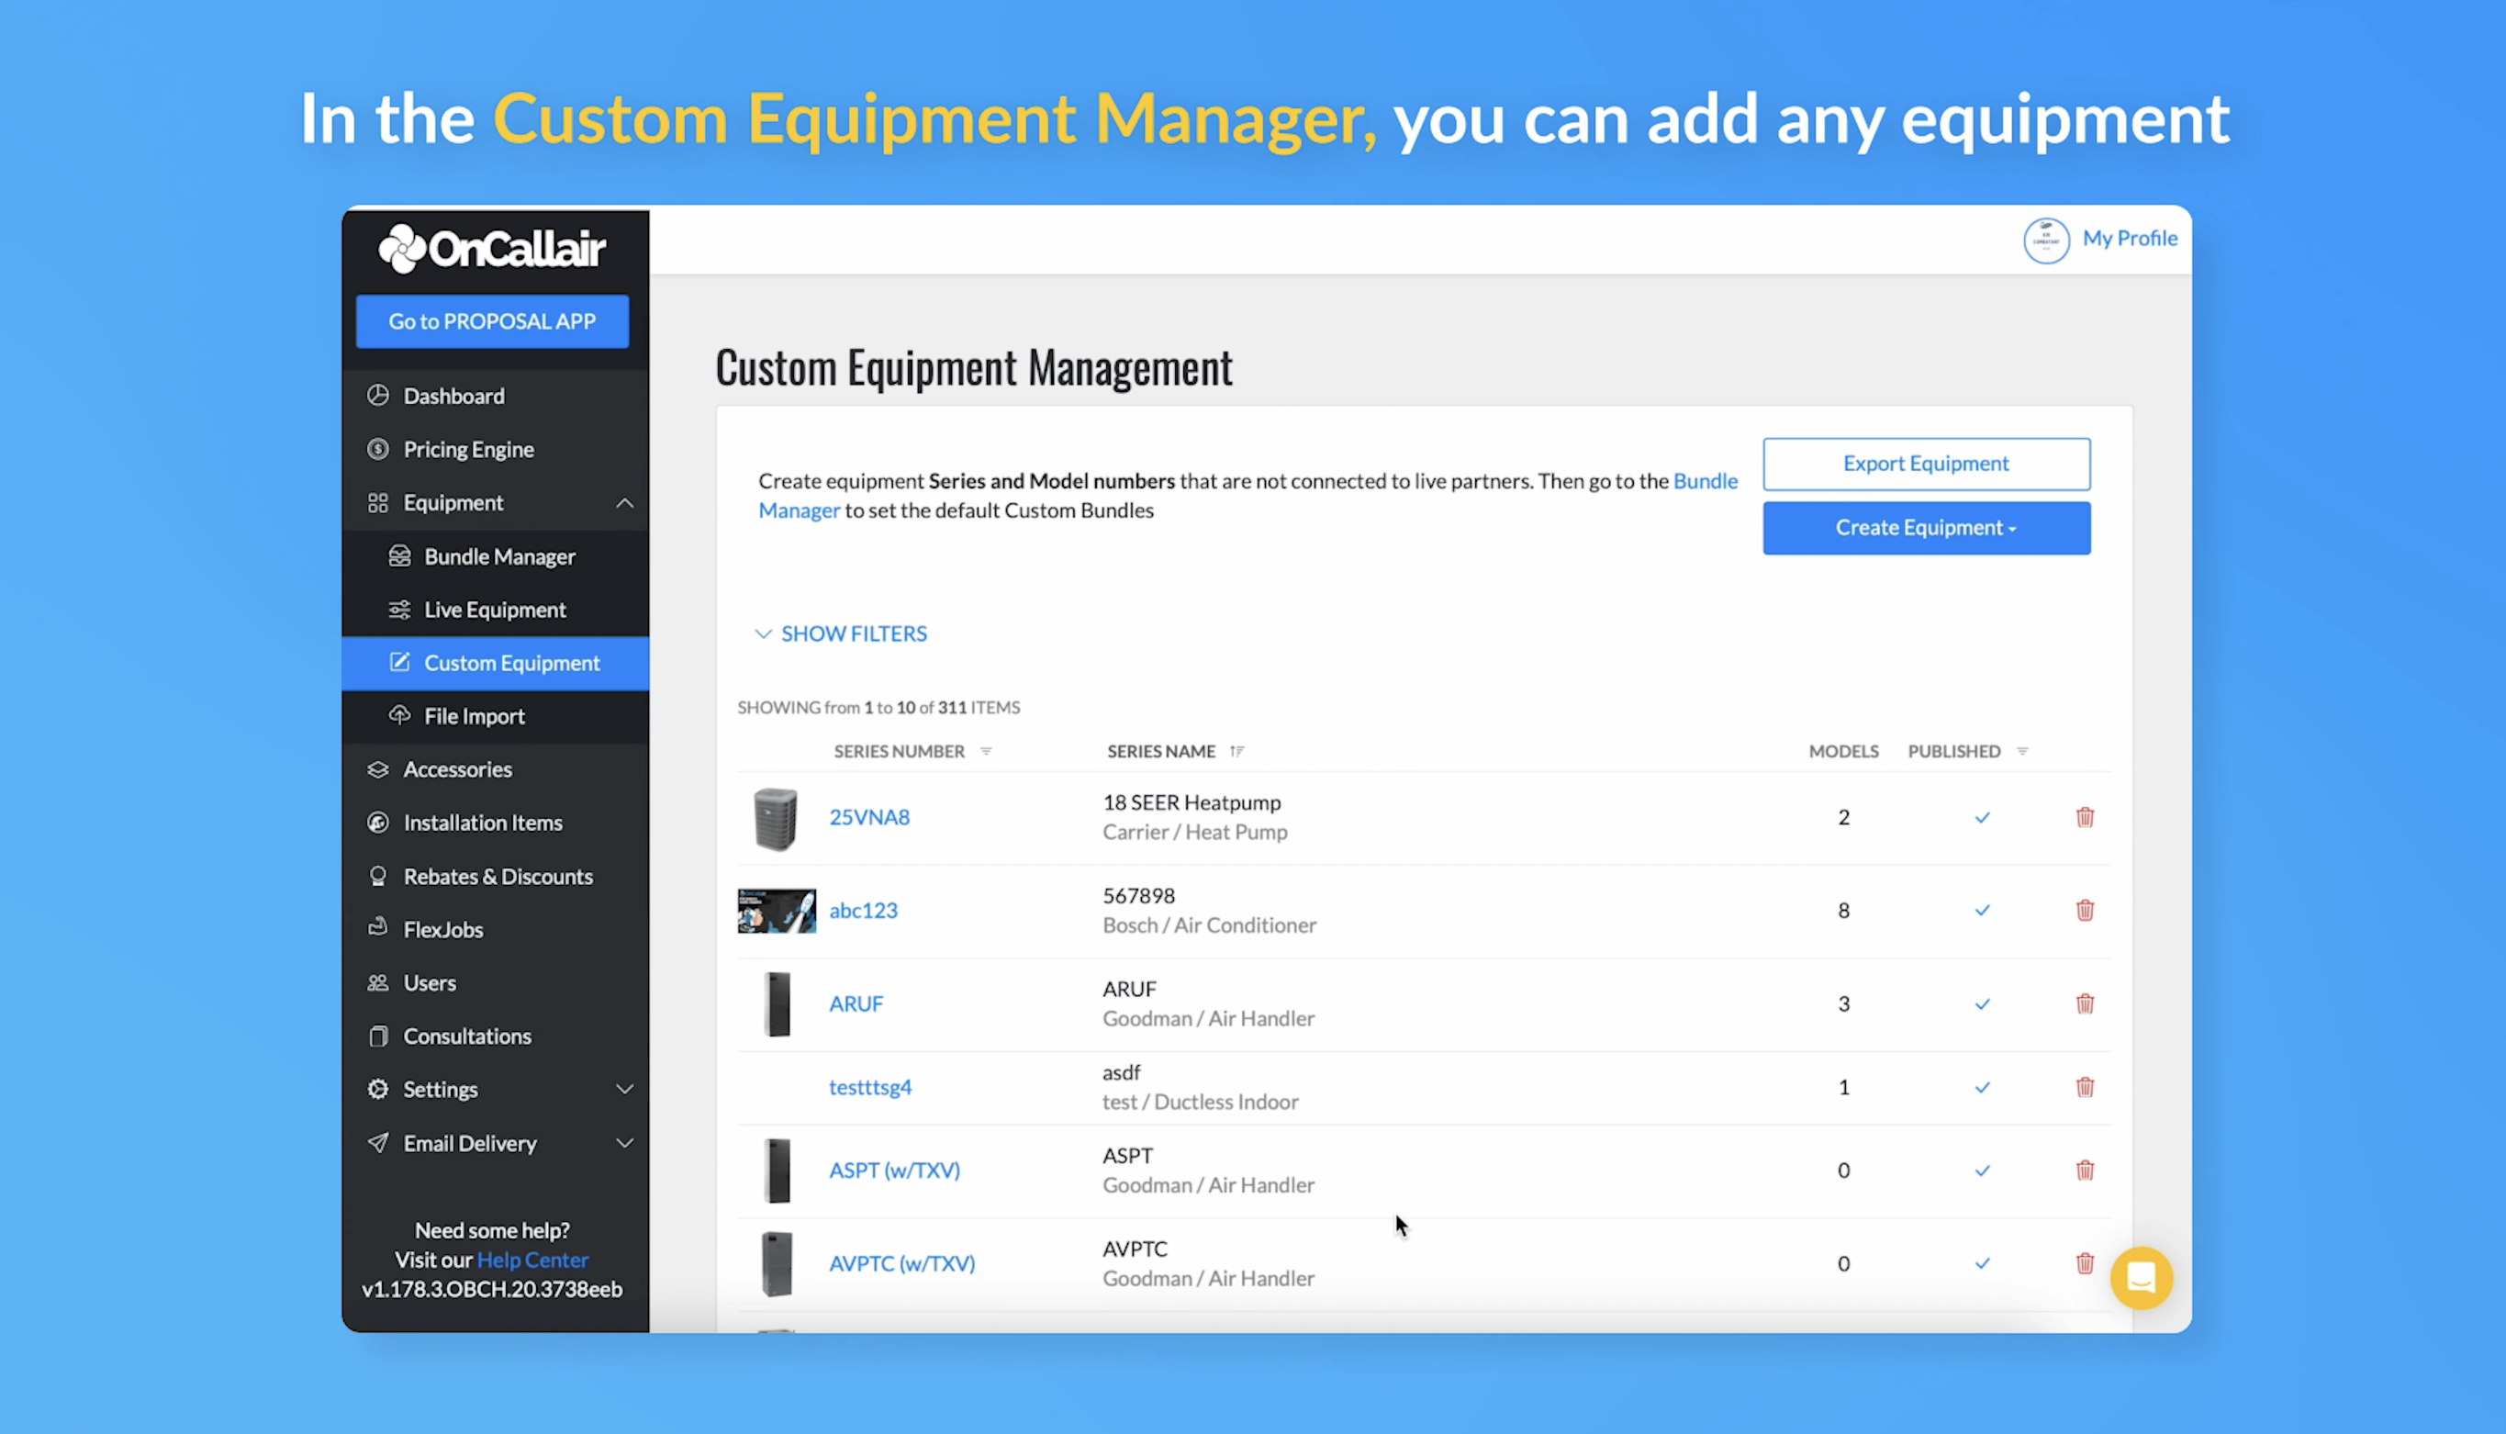Click the ARUF air handler thumbnail
Screen dimensions: 2506x1434
coord(777,1003)
